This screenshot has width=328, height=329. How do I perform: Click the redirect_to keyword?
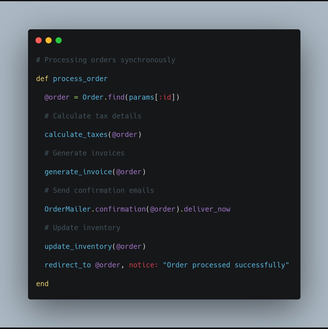pyautogui.click(x=68, y=265)
